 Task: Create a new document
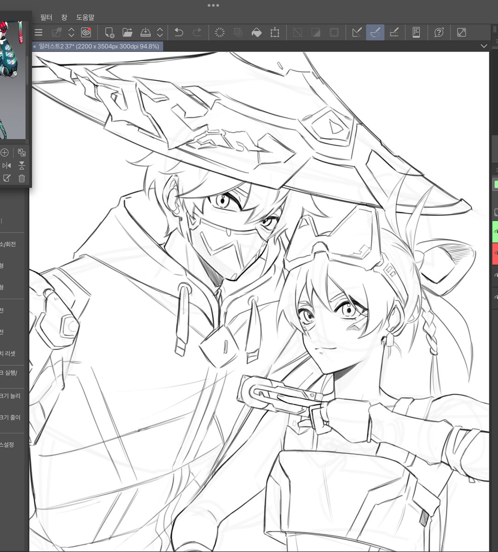pos(110,32)
